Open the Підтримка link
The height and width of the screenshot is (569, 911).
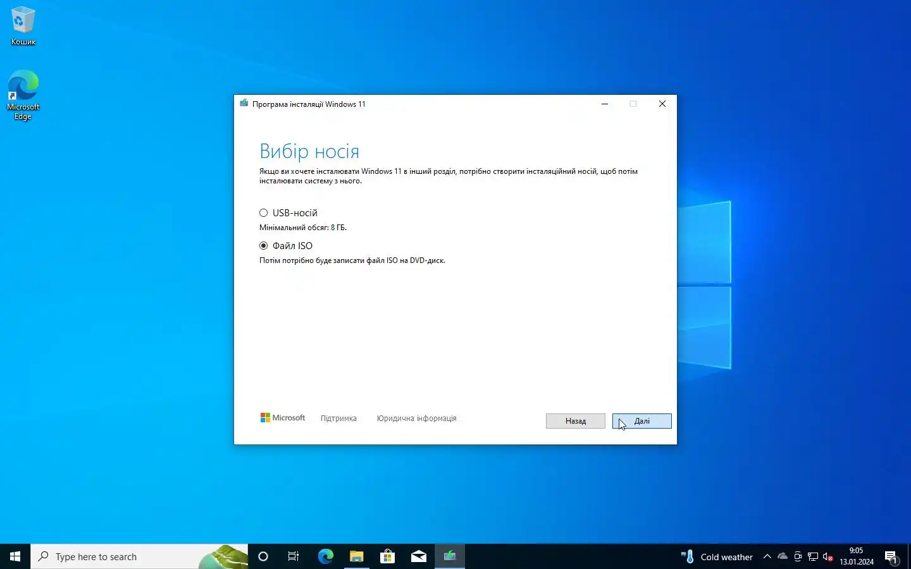(338, 419)
